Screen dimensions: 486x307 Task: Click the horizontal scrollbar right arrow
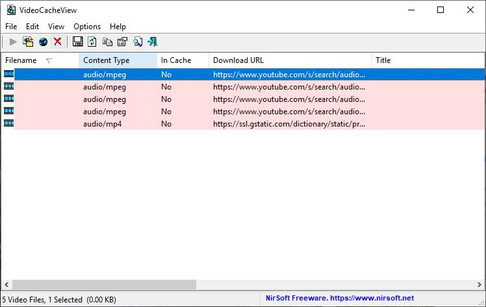(x=480, y=284)
